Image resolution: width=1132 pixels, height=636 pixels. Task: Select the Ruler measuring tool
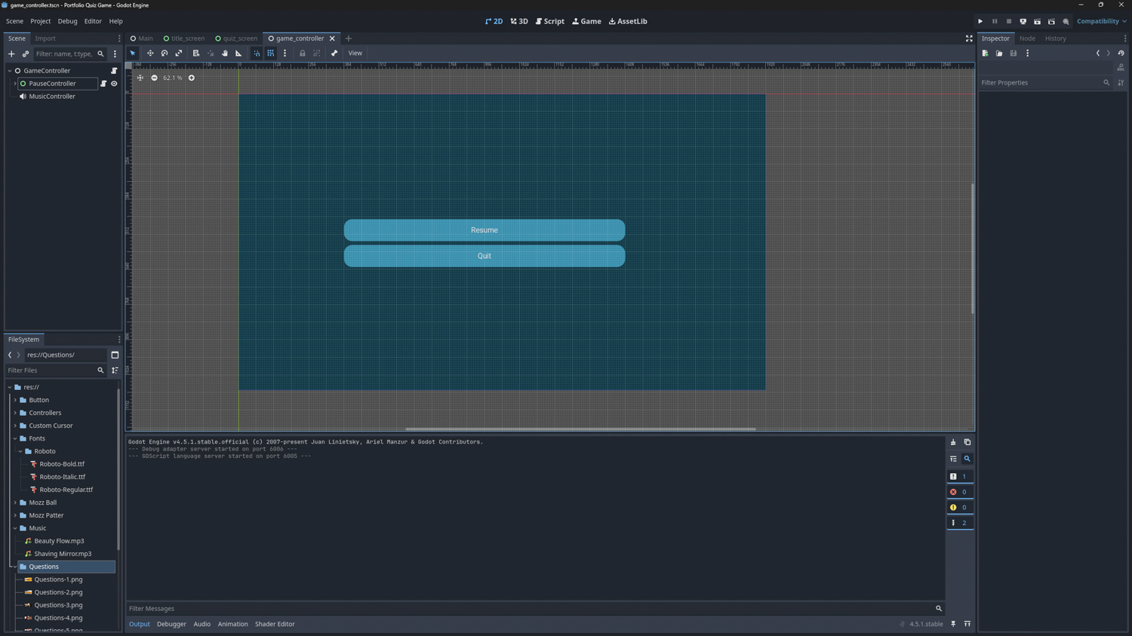[x=239, y=54]
